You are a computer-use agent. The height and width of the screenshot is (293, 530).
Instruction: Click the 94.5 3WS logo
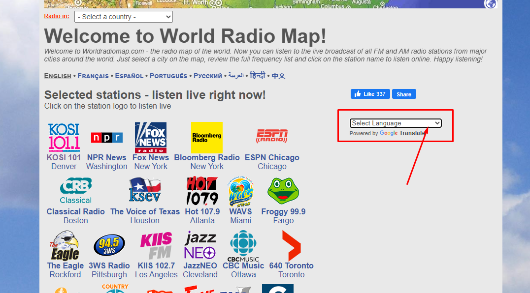click(109, 245)
